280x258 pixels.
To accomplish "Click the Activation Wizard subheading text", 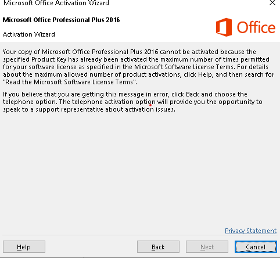I will (x=29, y=34).
